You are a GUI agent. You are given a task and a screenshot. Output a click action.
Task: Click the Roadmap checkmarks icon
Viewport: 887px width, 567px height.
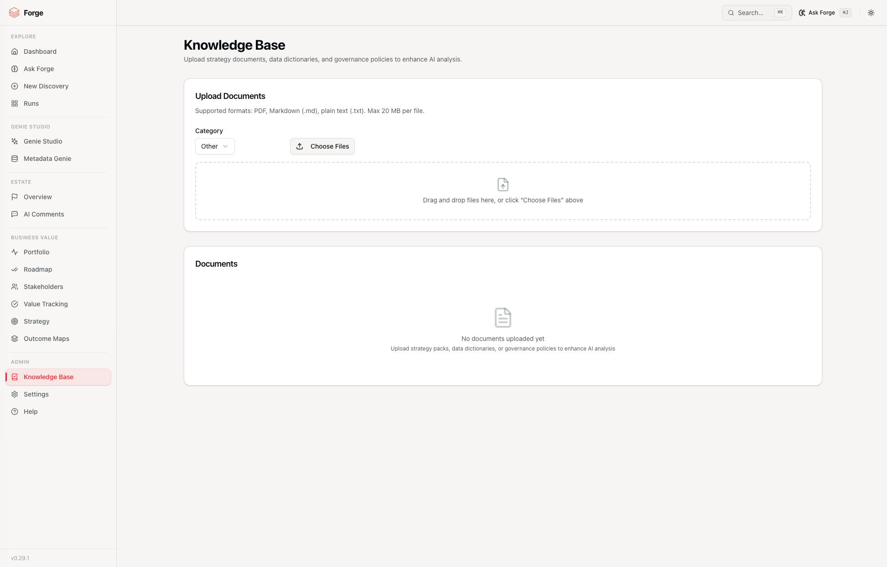click(x=15, y=269)
